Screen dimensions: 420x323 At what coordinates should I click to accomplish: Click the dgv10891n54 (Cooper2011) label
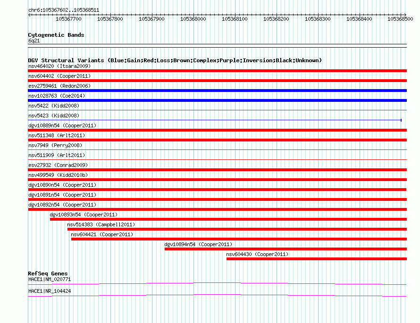(62, 195)
